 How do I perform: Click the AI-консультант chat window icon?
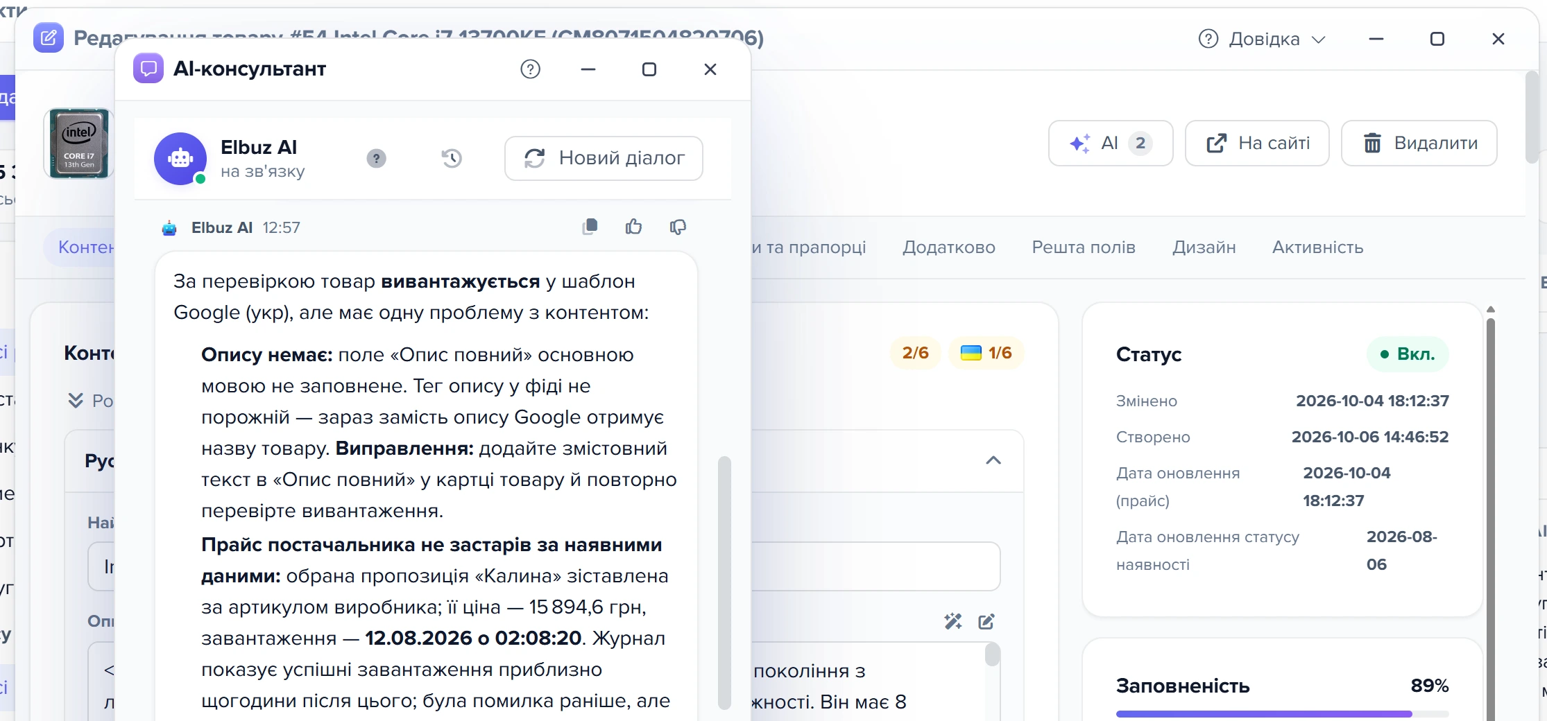tap(148, 69)
